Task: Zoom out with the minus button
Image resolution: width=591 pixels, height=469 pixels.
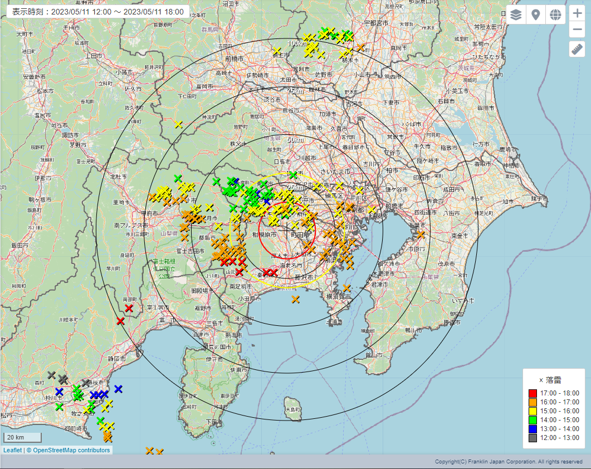Action: [x=577, y=30]
